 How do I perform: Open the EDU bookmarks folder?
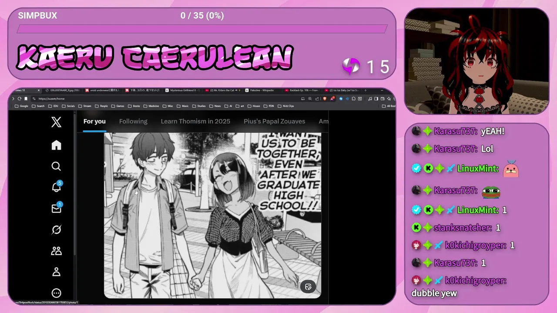(x=53, y=106)
